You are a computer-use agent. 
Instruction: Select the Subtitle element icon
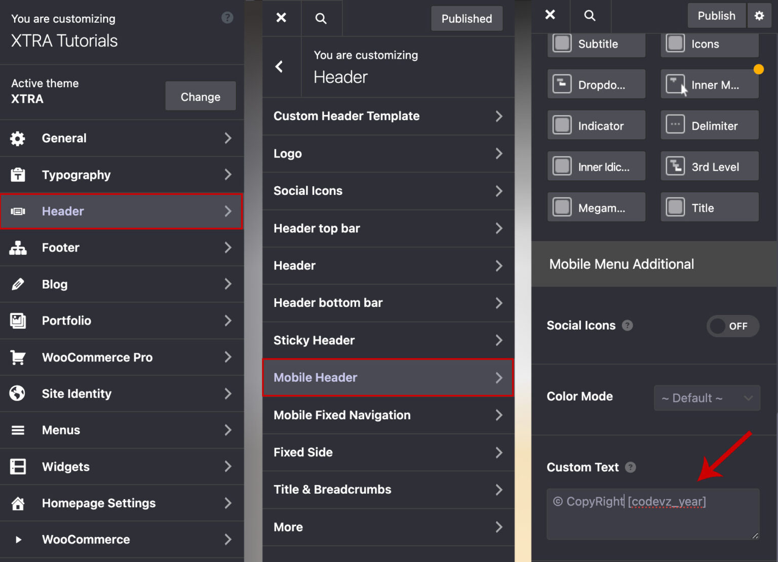(562, 43)
